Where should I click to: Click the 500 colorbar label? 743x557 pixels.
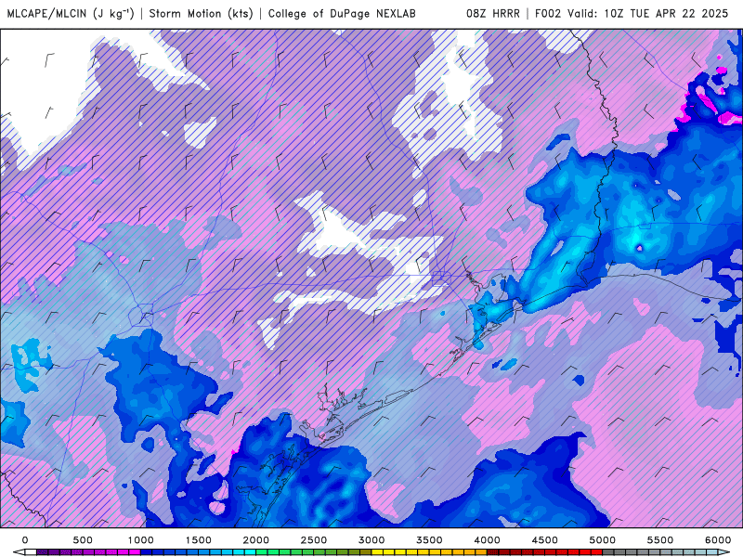[83, 540]
